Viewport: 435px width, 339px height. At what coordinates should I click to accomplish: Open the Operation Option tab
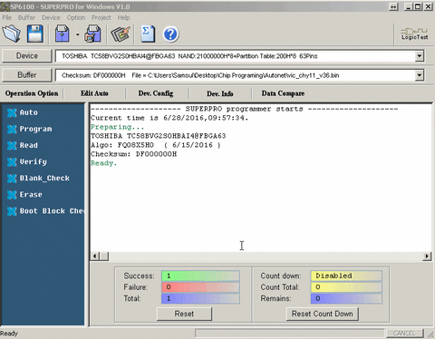pos(32,93)
